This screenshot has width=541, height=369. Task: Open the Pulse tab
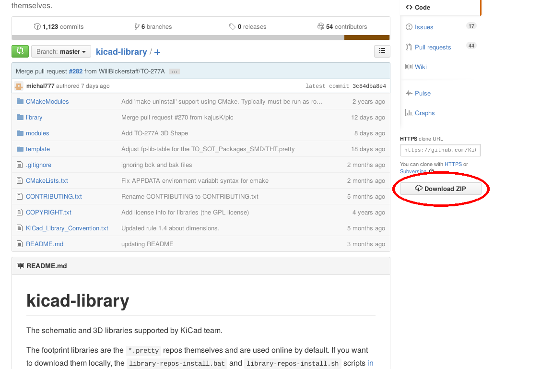tap(423, 94)
